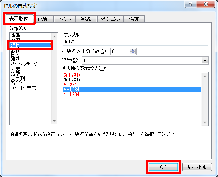Screen dimensions: 218x177
Task: Open the 塗りつぶし tab
Action: [x=110, y=19]
